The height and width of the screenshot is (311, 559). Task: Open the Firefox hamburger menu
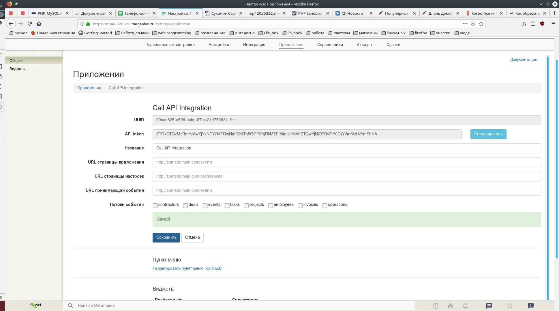point(553,24)
